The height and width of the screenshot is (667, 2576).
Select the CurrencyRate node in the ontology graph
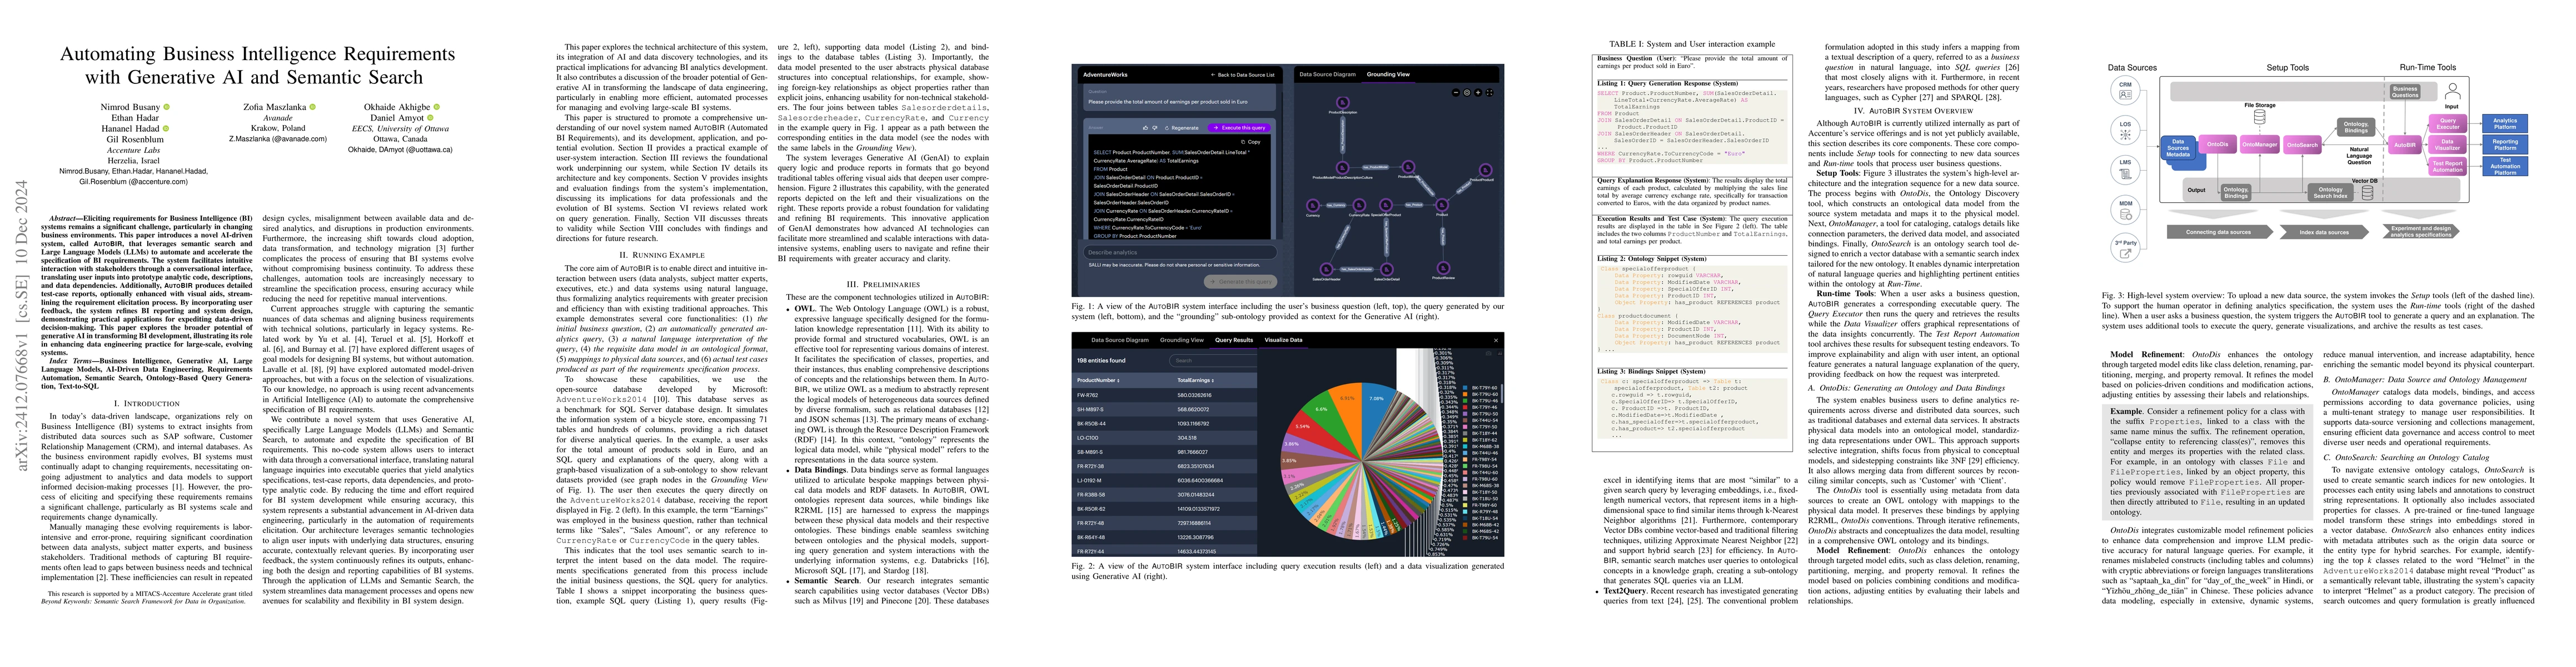(1359, 206)
